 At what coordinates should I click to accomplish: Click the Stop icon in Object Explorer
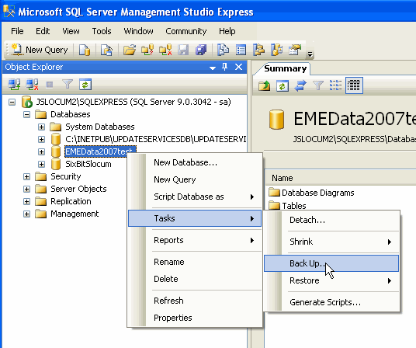pyautogui.click(x=50, y=85)
